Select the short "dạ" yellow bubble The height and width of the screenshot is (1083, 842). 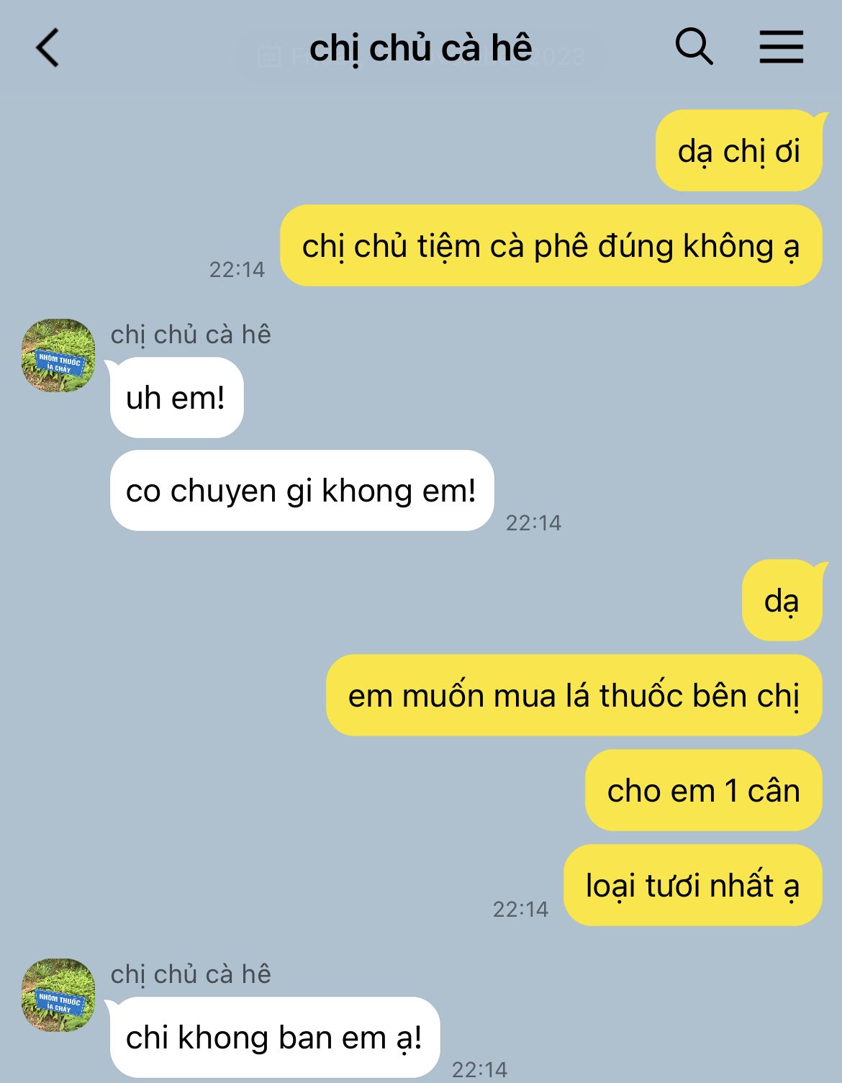pos(782,600)
